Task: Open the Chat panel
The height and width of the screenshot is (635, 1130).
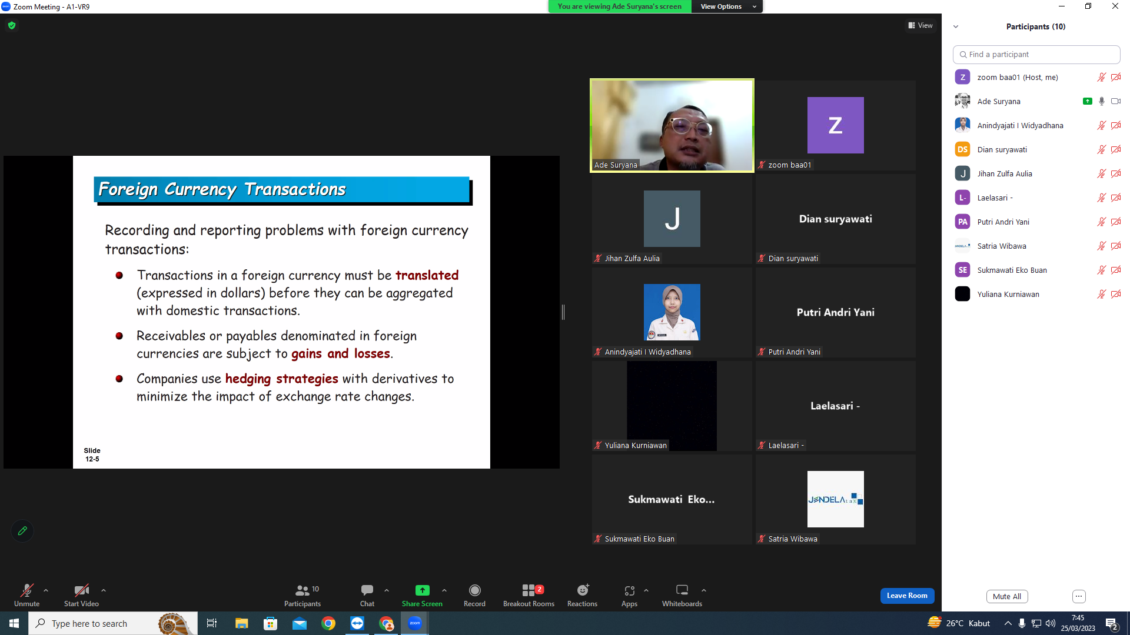Action: pyautogui.click(x=367, y=595)
